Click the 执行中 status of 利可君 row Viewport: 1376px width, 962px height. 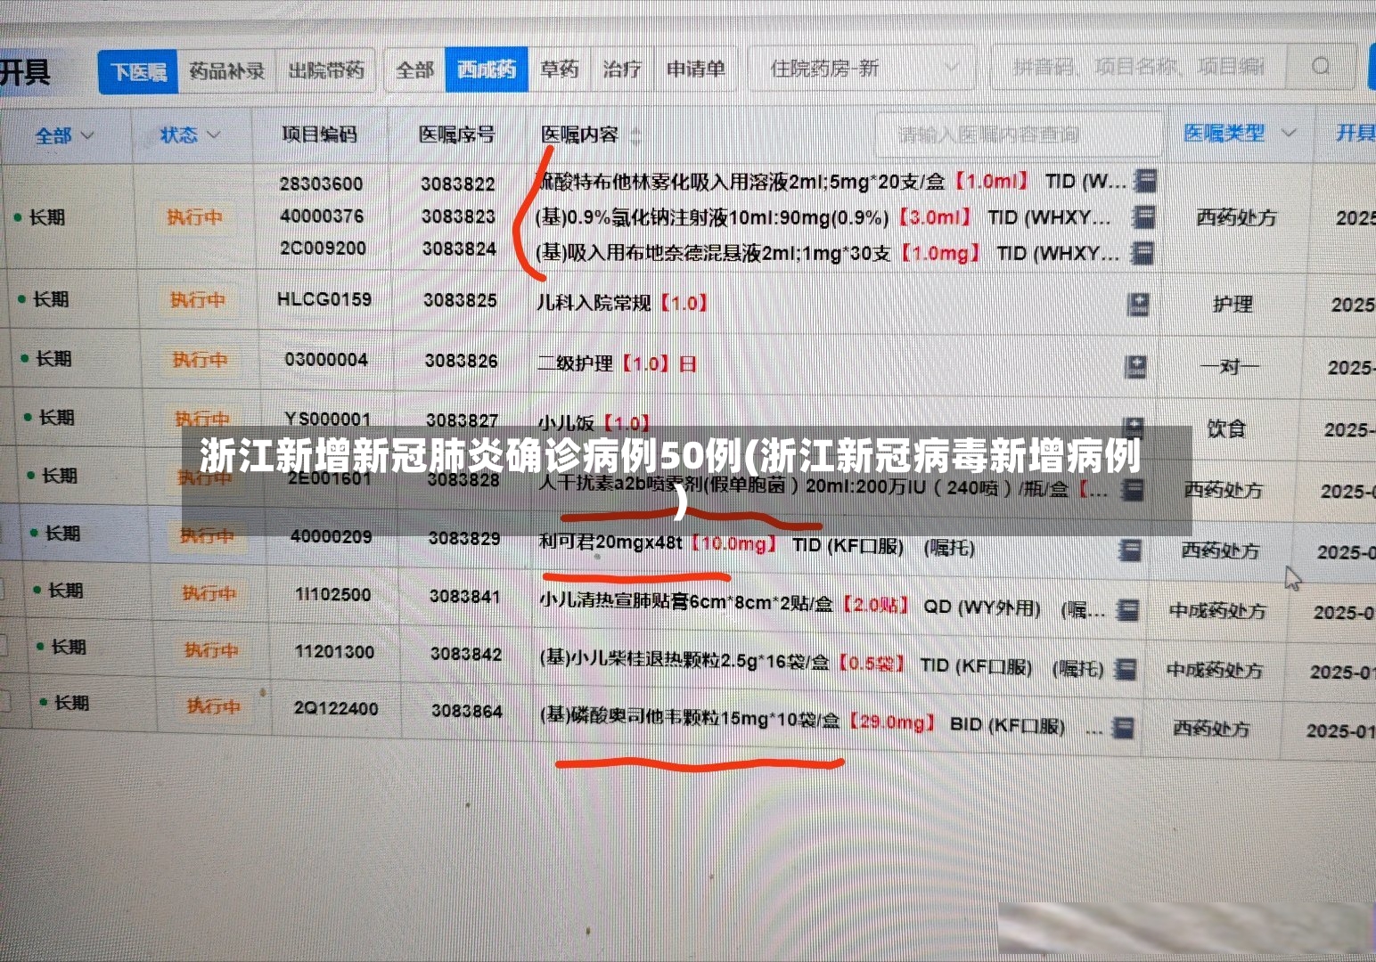pyautogui.click(x=207, y=534)
